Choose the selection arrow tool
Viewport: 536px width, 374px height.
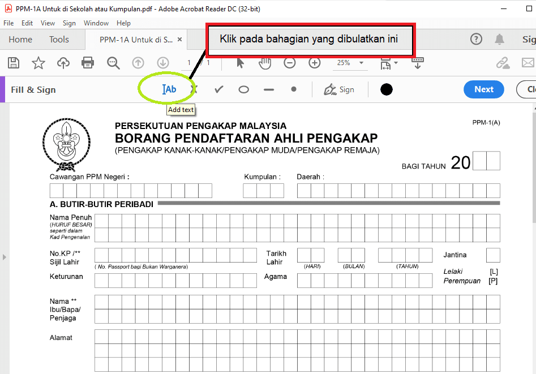[x=241, y=63]
